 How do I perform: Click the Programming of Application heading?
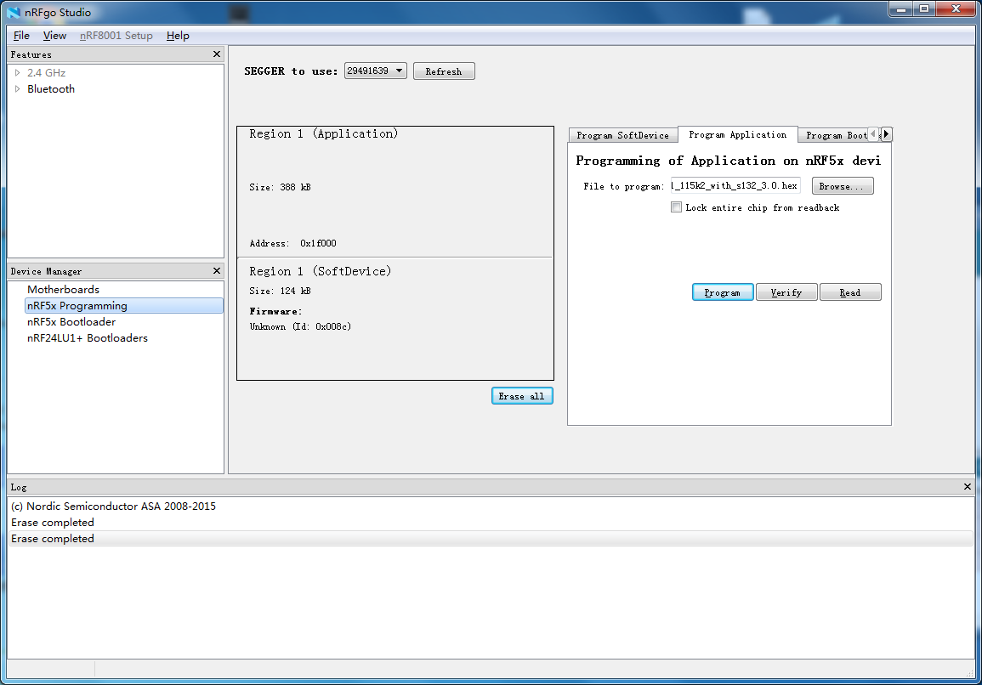729,161
